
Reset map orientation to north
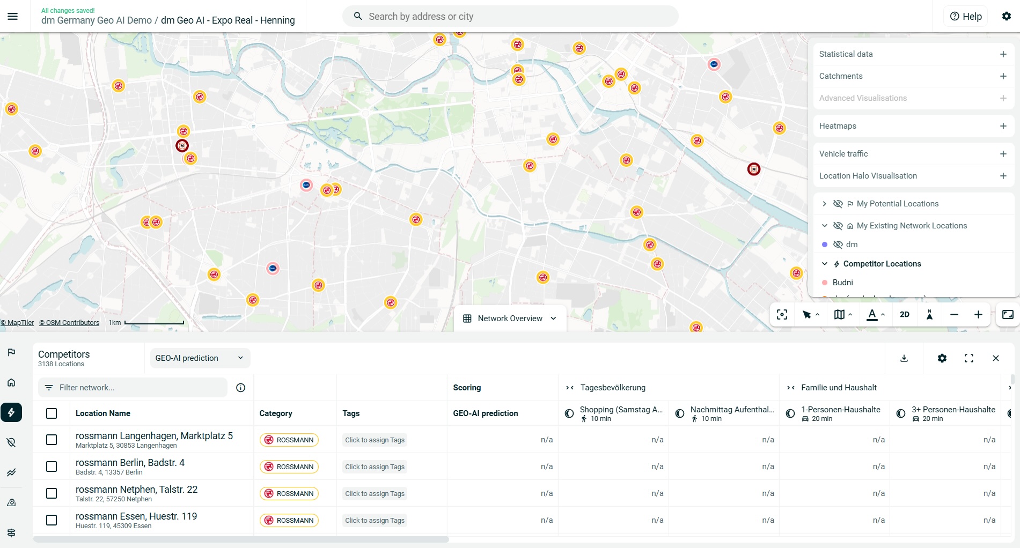point(929,315)
